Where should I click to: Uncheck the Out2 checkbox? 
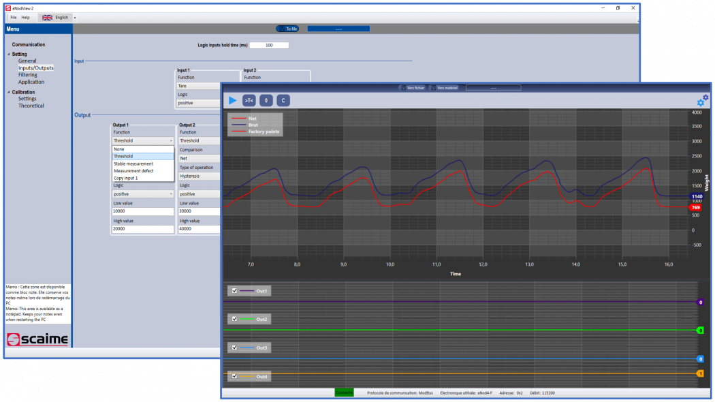pyautogui.click(x=233, y=319)
